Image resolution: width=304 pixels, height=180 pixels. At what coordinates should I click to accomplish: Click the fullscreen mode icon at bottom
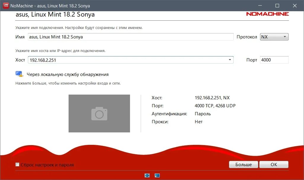147,175
